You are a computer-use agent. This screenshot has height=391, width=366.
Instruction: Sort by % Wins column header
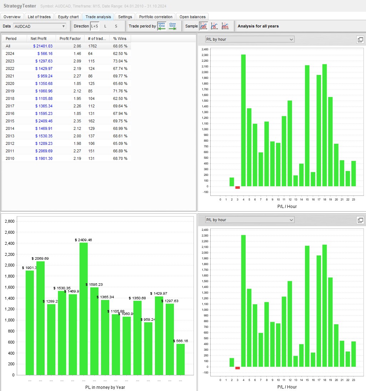coord(120,39)
